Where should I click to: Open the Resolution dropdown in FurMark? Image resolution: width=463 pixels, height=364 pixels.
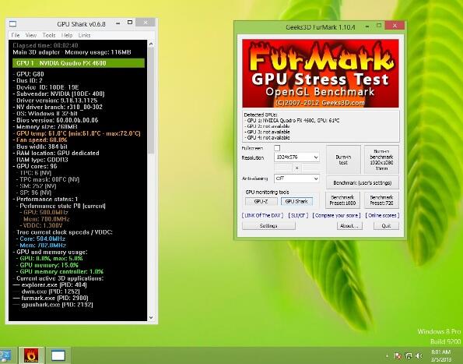pyautogui.click(x=296, y=157)
